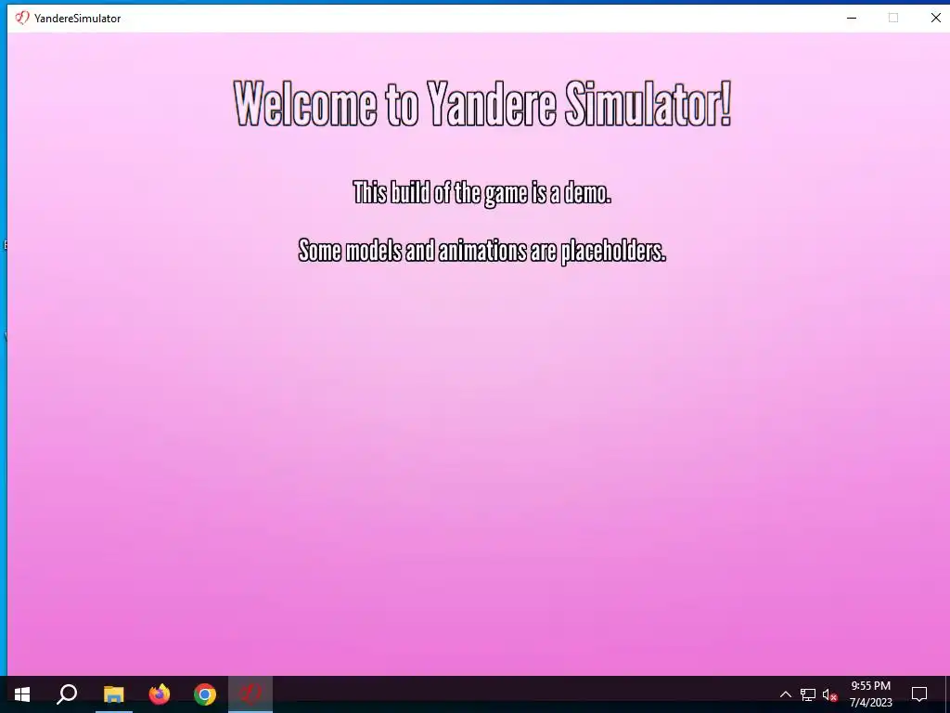Open the network status tray icon
Image resolution: width=950 pixels, height=713 pixels.
pos(808,694)
